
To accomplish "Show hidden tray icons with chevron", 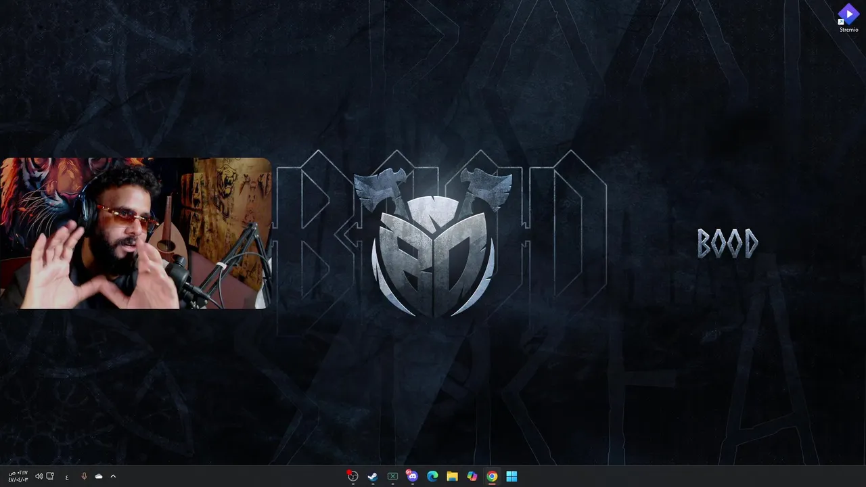I will pyautogui.click(x=113, y=477).
